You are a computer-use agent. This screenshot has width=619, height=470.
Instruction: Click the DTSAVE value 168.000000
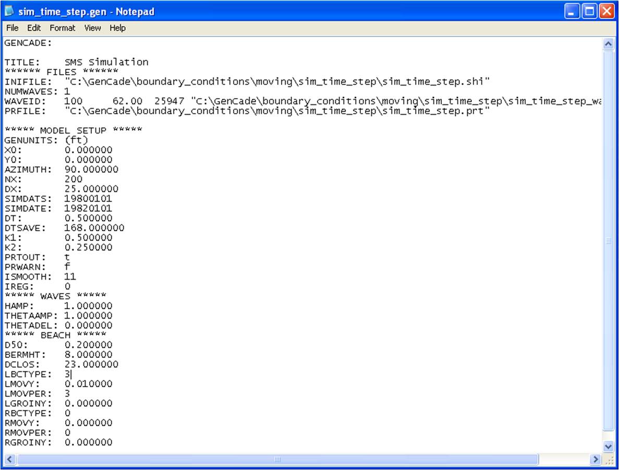tap(94, 228)
